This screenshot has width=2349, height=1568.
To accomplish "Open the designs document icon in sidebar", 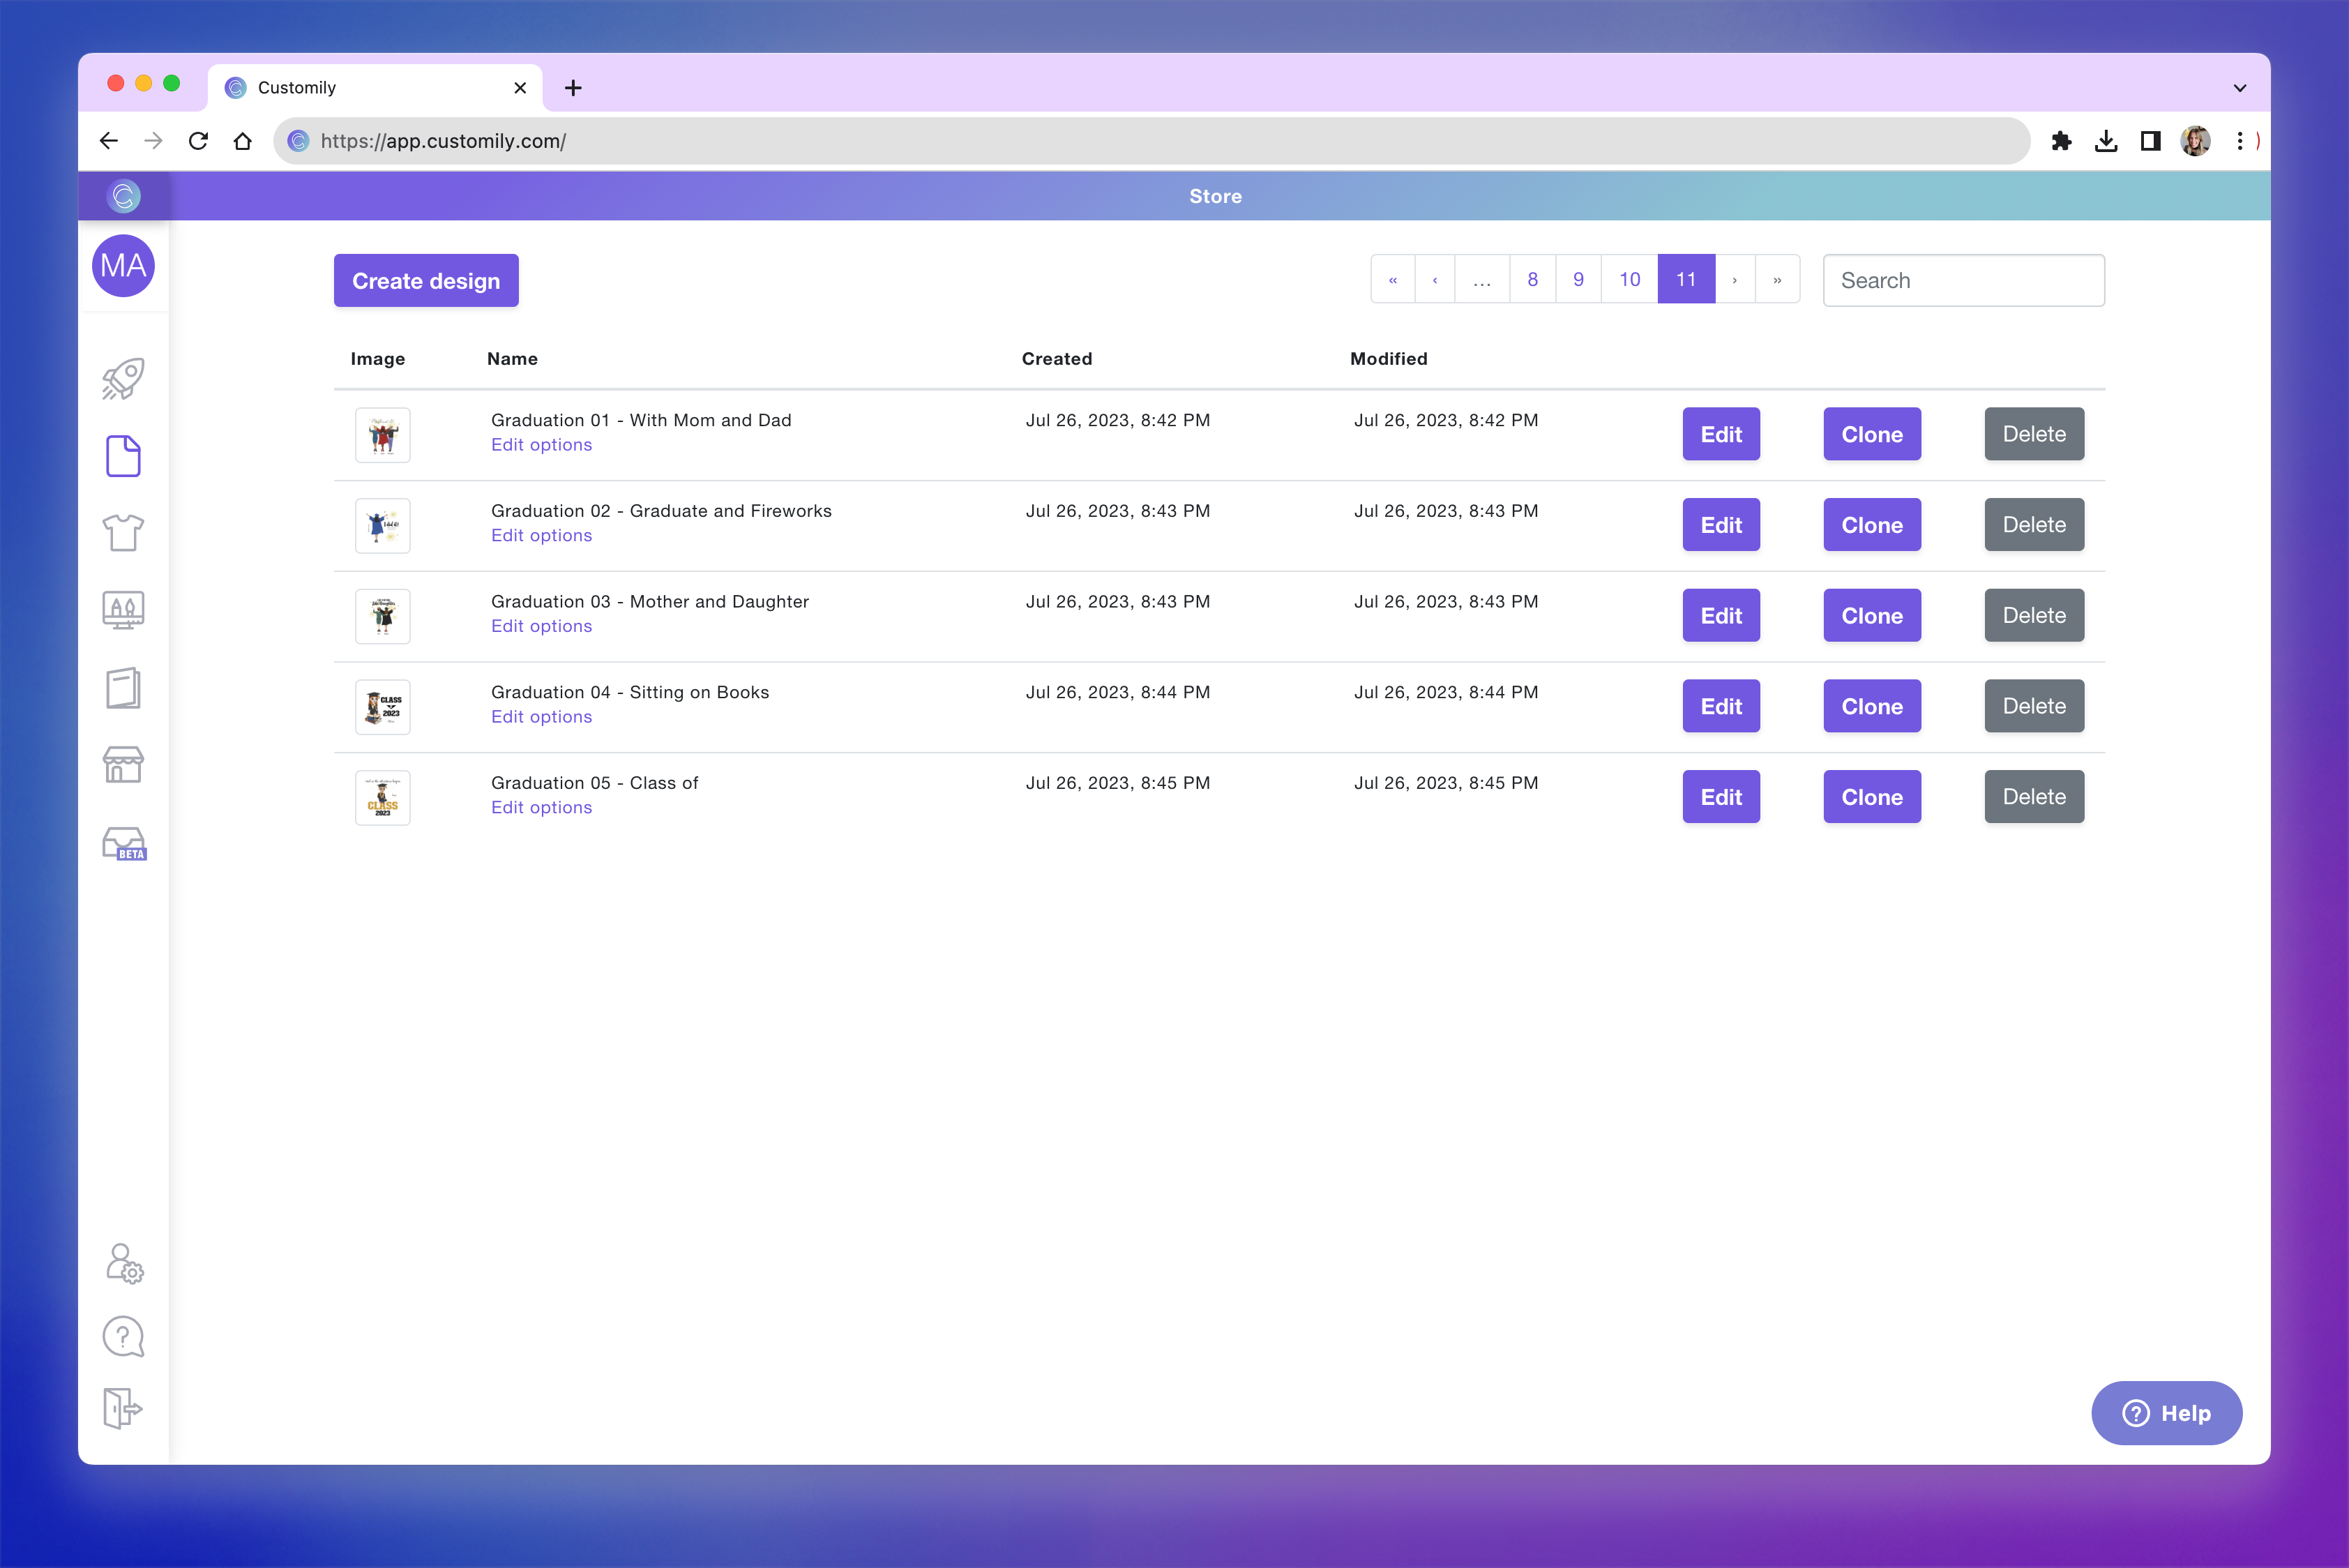I will pyautogui.click(x=123, y=456).
